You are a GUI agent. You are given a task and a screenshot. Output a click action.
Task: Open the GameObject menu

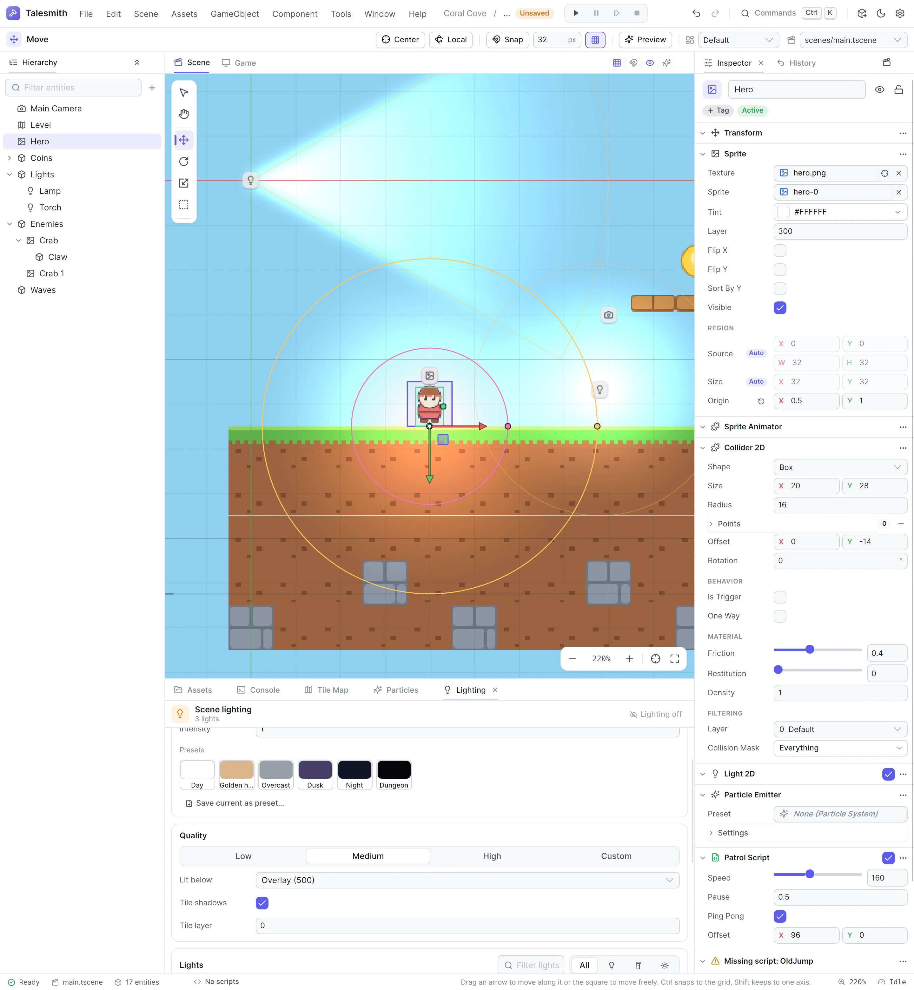pyautogui.click(x=235, y=14)
